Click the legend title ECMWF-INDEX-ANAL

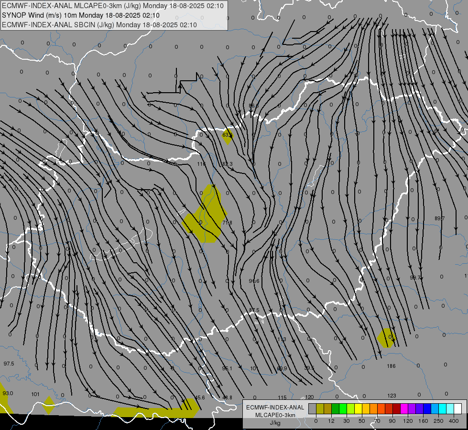pos(275,408)
